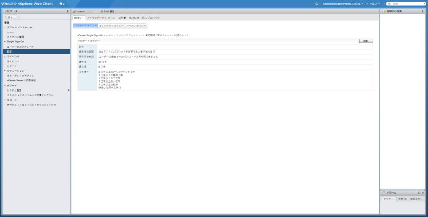Image resolution: width=428 pixels, height=217 pixels.
Task: Show the 確認済み alarms tab
Action: [416, 199]
